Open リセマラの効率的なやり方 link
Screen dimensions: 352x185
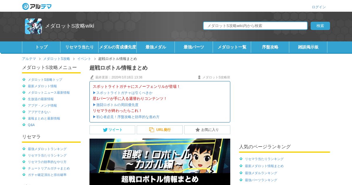coord(47,162)
